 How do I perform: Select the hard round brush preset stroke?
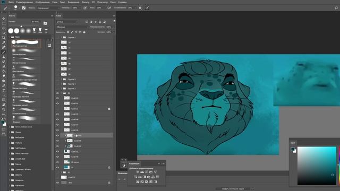tap(26, 43)
